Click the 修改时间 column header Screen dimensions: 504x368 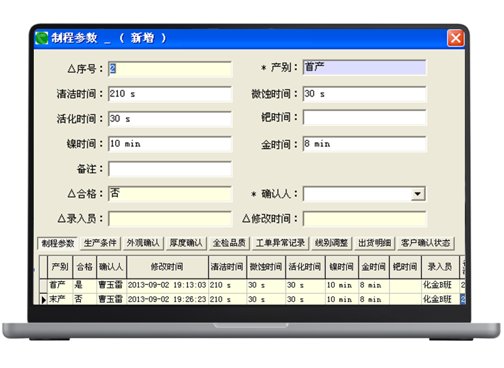[167, 267]
